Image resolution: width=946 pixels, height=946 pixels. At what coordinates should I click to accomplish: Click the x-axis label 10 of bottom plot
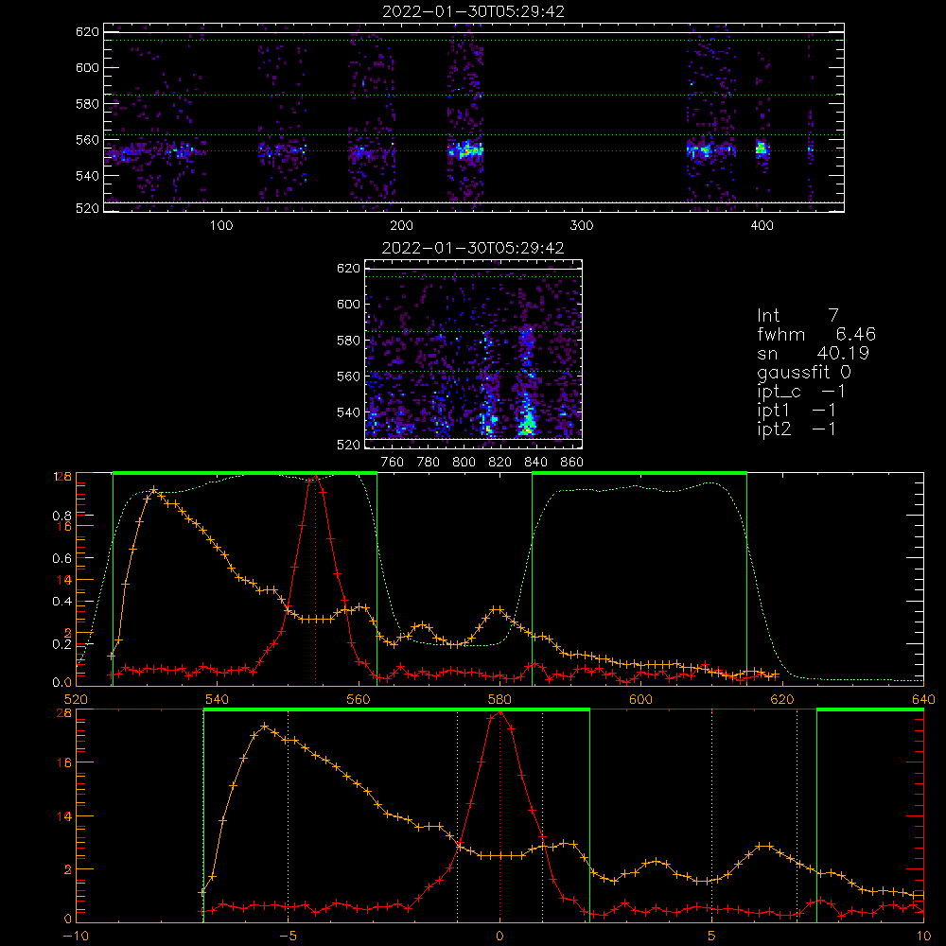coord(923,936)
